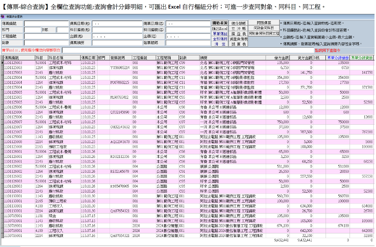Export results with the 匯出Excel button
The height and width of the screenshot is (247, 376).
tap(220, 29)
